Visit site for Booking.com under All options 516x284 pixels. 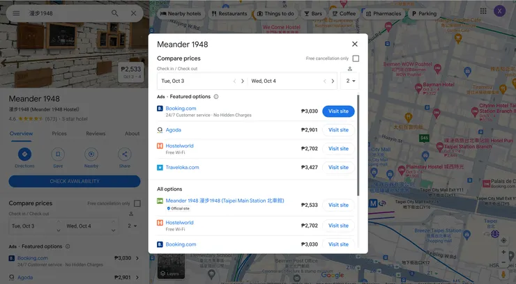pos(338,244)
